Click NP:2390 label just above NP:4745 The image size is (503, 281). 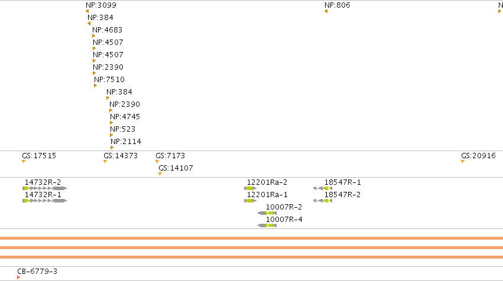pos(125,104)
